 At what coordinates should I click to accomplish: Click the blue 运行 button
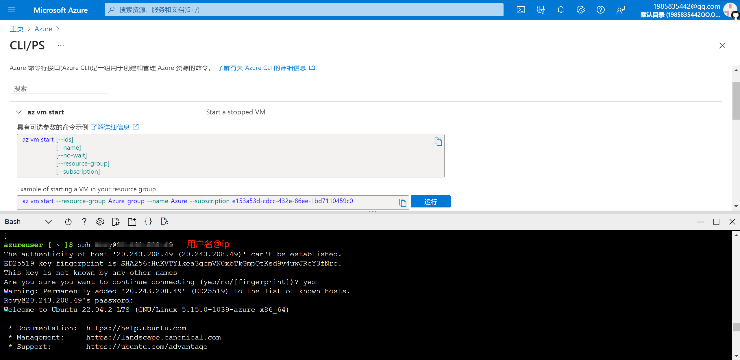point(430,202)
